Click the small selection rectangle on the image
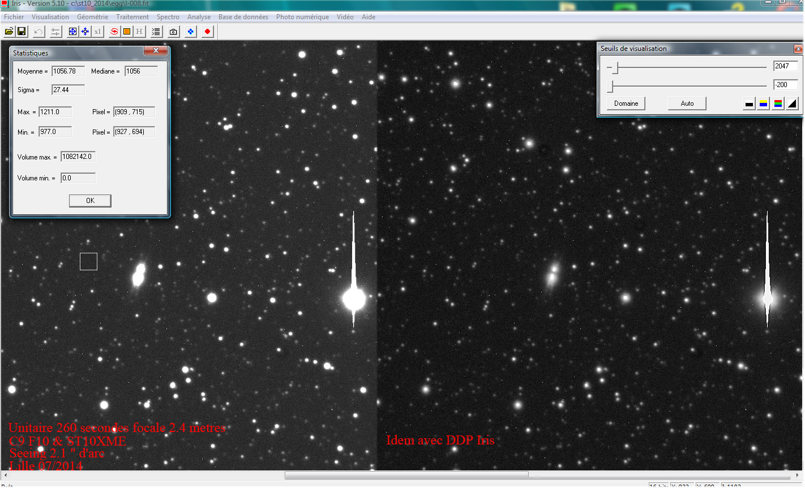 point(88,261)
